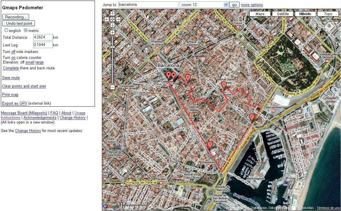Click the Jaume metro station icon
Screen dimensions: 341x211
coord(228,98)
